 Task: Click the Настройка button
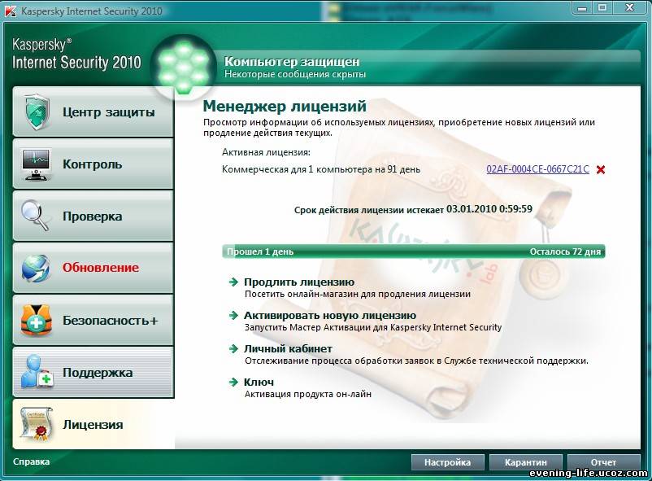[x=447, y=462]
